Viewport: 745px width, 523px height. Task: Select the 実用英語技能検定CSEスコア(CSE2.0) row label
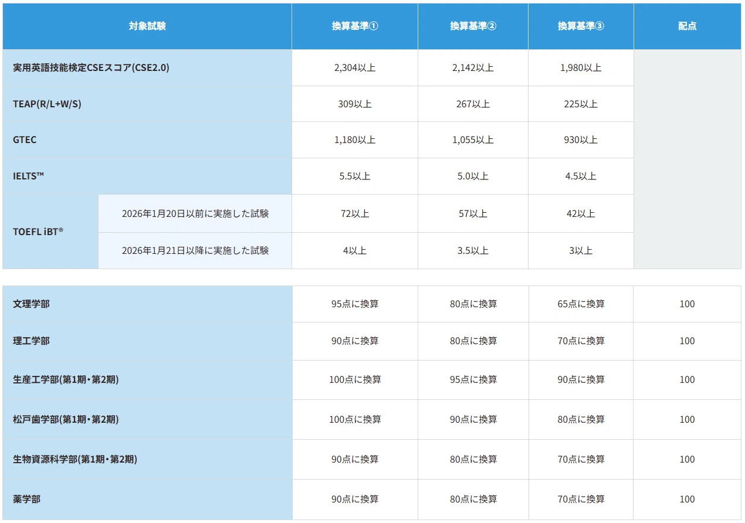point(147,67)
